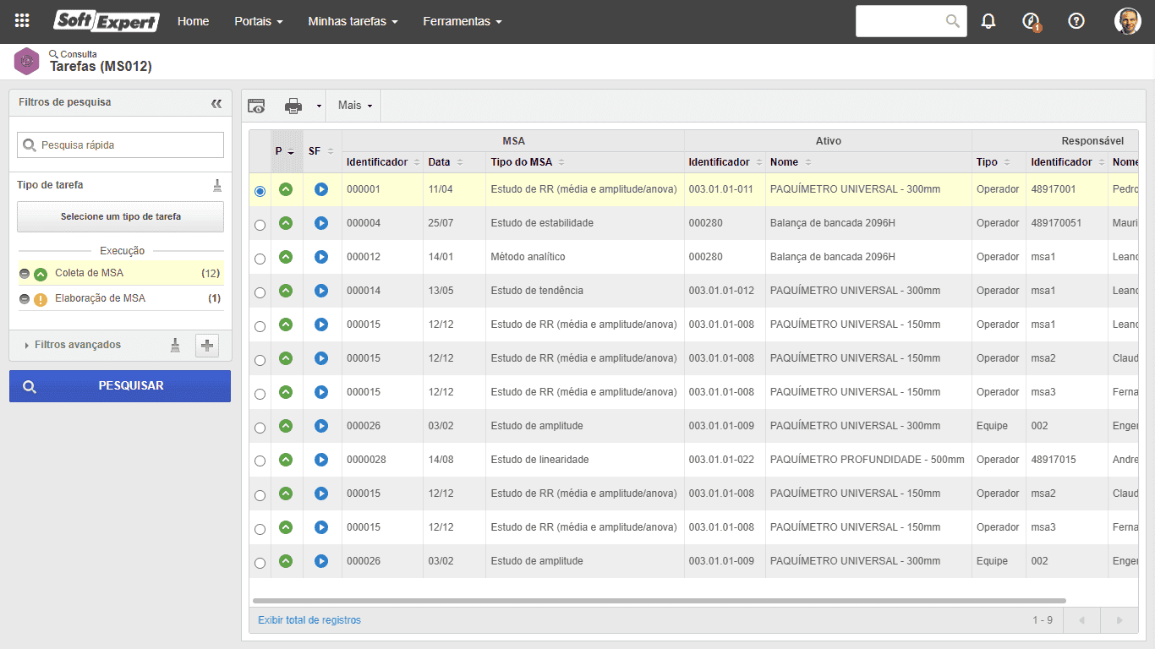Click green priority icon for row 000001
1155x649 pixels.
coord(286,189)
